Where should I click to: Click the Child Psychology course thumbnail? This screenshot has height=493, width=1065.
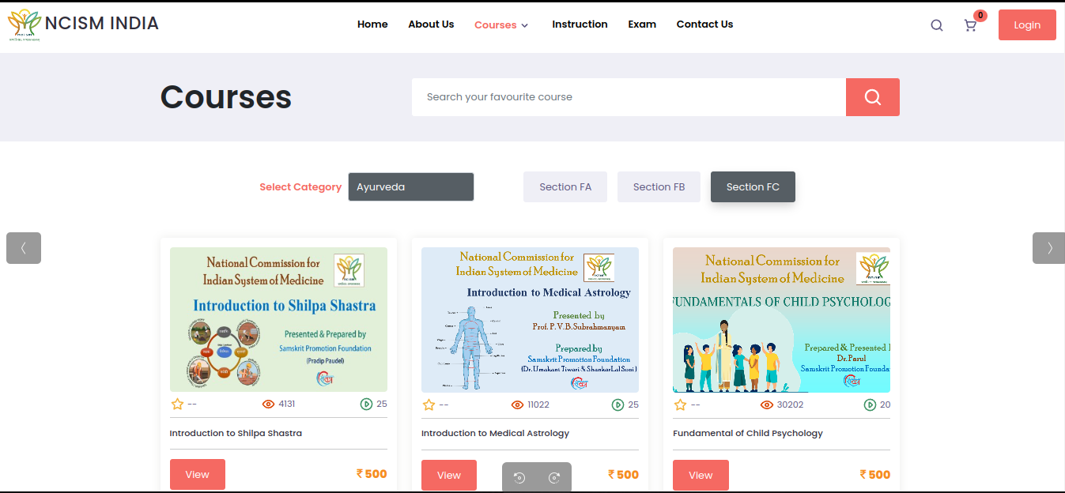point(781,320)
